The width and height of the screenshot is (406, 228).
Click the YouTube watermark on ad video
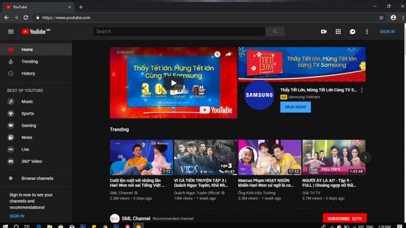(x=216, y=110)
